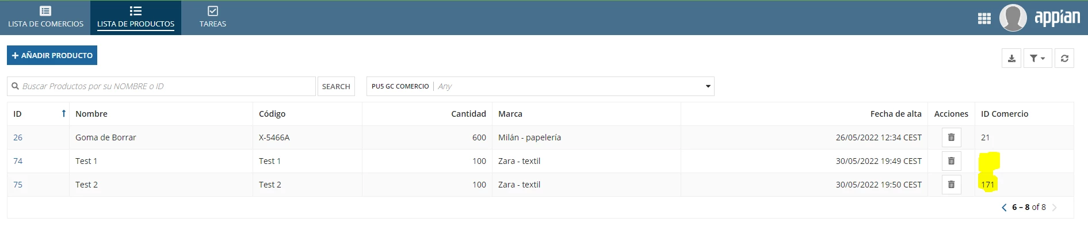Click the AÑADIR PRODUCTO button
The width and height of the screenshot is (1088, 241).
52,55
